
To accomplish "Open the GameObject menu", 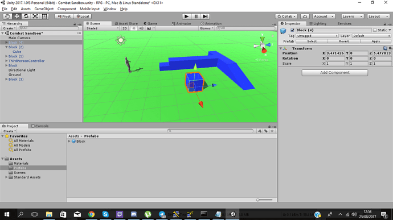I will point(44,9).
